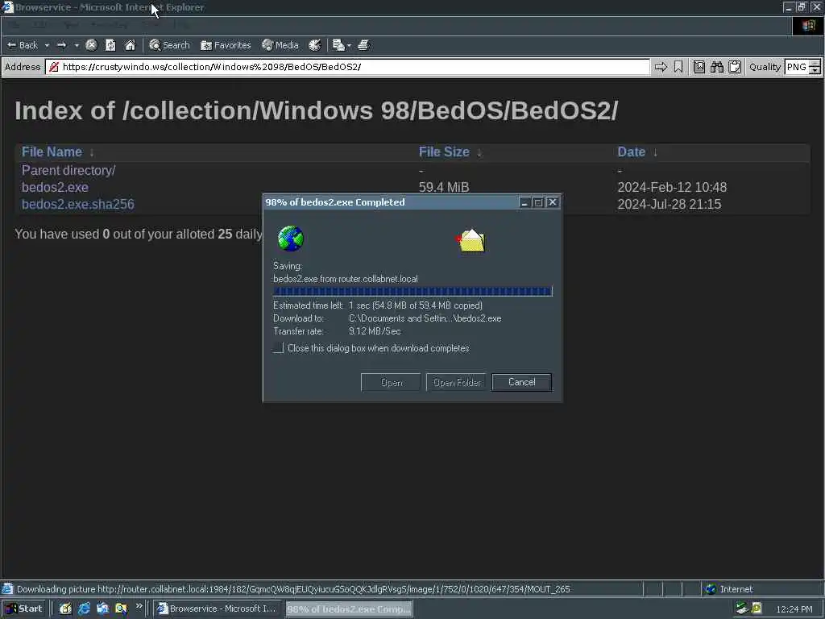Screen dimensions: 825x619
Task: Click the bookmarks book icon
Action: pyautogui.click(x=699, y=67)
